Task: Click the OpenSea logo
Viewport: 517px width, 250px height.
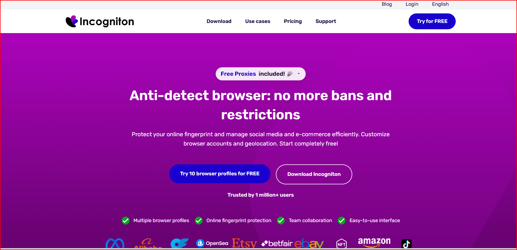Action: (x=212, y=243)
